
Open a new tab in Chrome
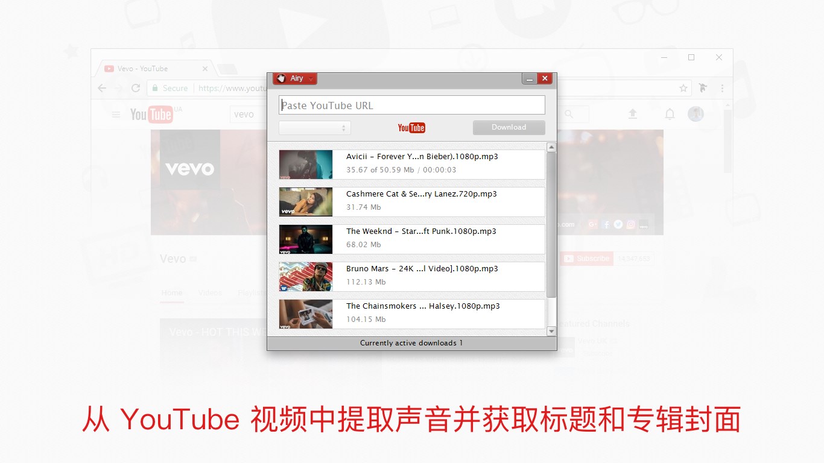pyautogui.click(x=227, y=69)
